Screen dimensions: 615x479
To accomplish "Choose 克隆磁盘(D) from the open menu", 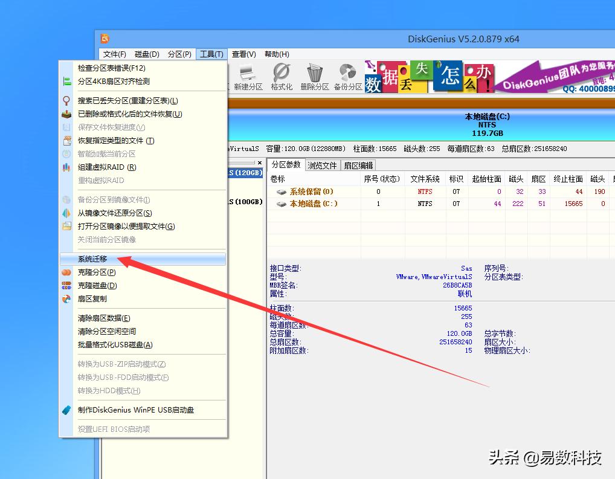I will (x=97, y=286).
